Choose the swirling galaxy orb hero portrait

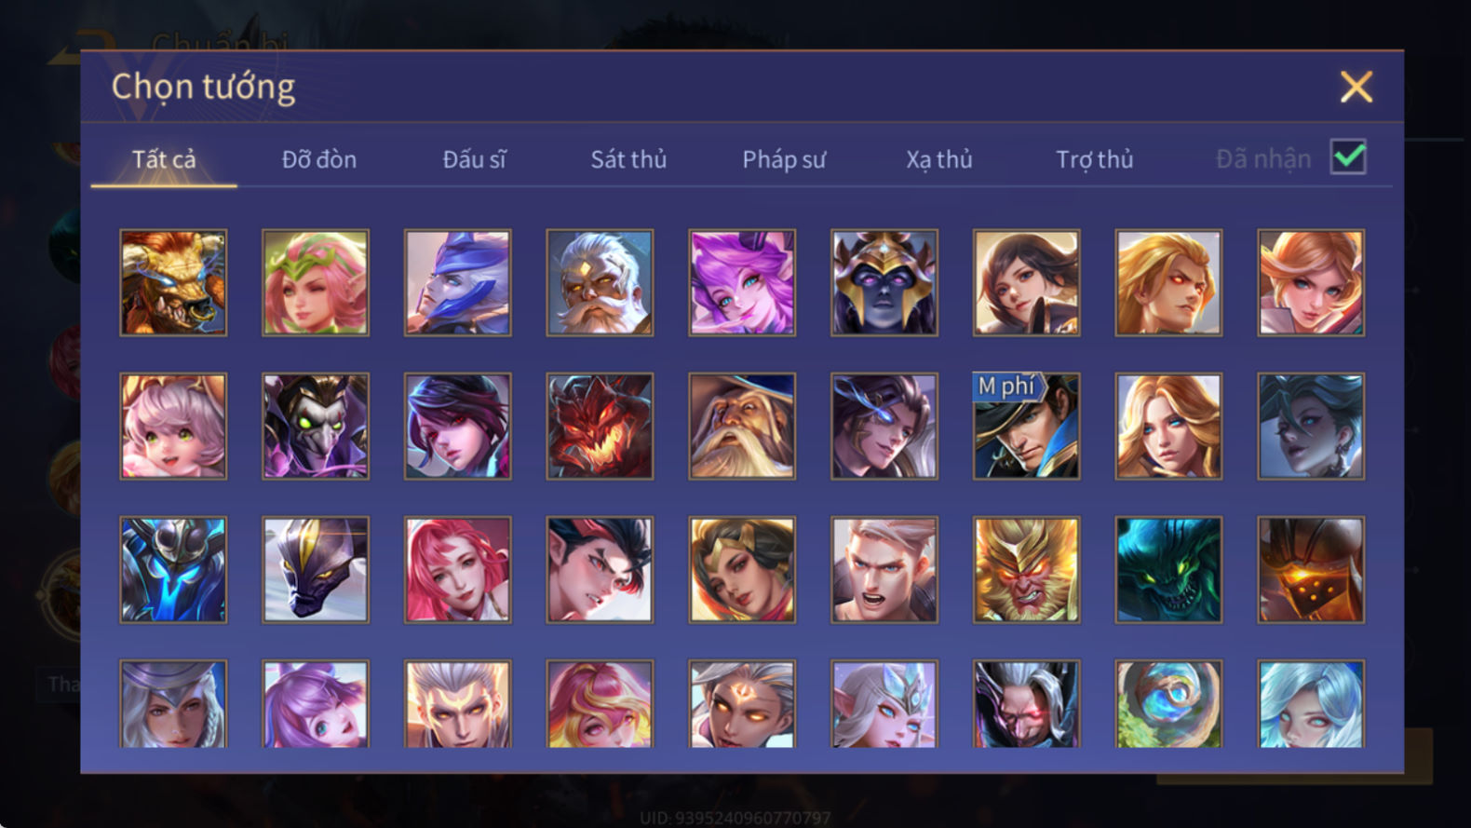(1168, 704)
